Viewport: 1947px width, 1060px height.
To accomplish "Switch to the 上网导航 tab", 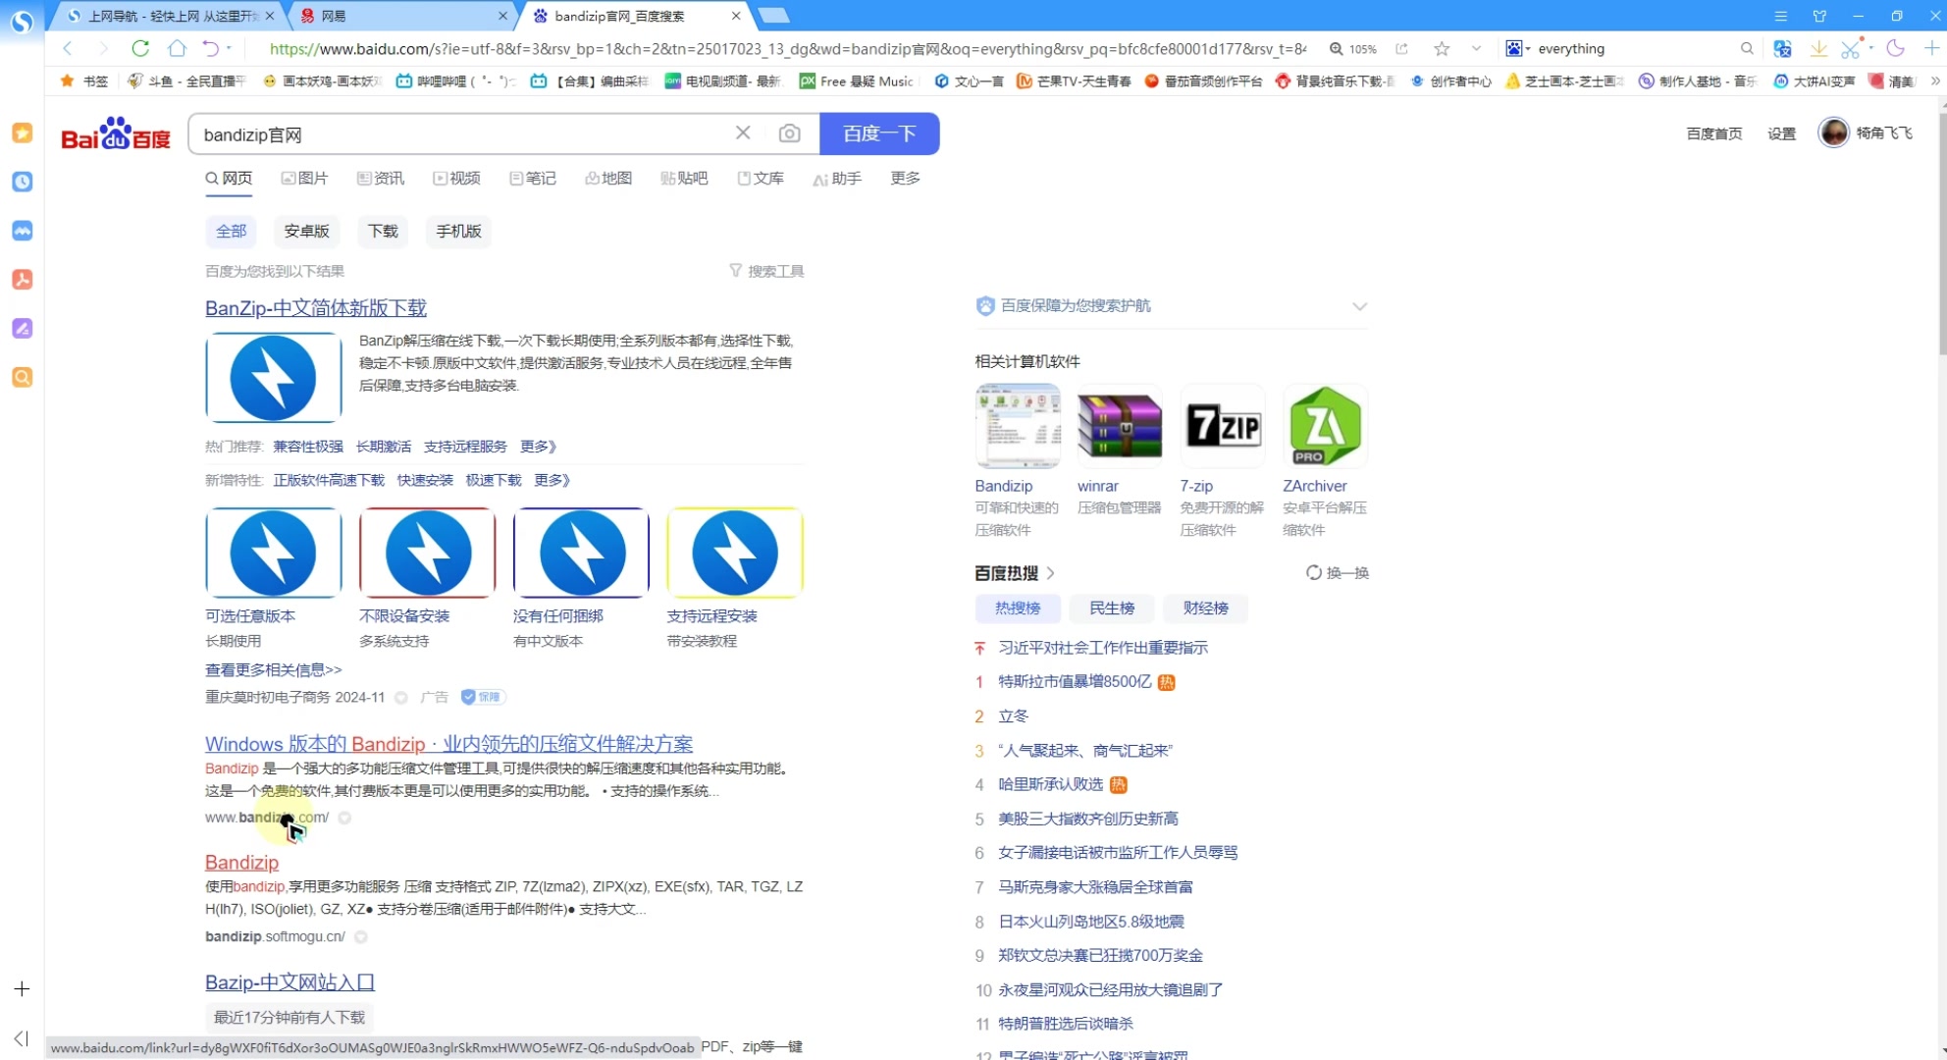I will (x=165, y=16).
